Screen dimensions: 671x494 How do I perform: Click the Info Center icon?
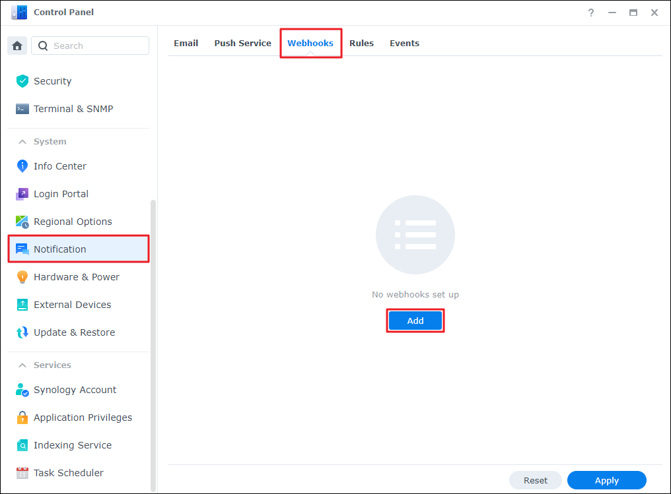[x=22, y=166]
